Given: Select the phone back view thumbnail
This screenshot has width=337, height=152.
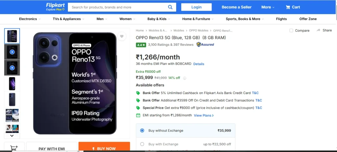Looking at the screenshot, I should click(x=12, y=99).
